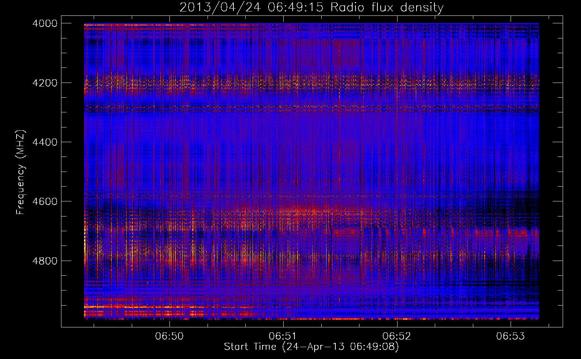
Task: Click the 06:51 time tick label
Action: (283, 336)
